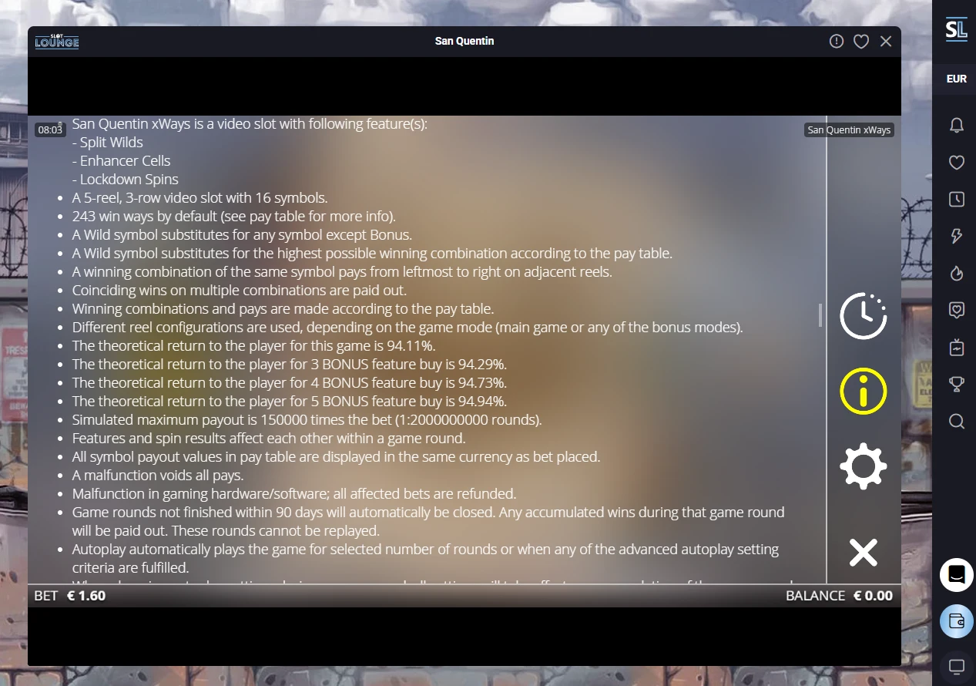Click the "Coinciding wins on multiple combinations" line
The image size is (976, 686).
click(240, 291)
